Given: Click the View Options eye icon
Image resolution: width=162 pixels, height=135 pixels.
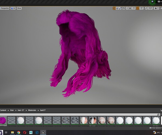Looking at the screenshot, I should point(150,128).
